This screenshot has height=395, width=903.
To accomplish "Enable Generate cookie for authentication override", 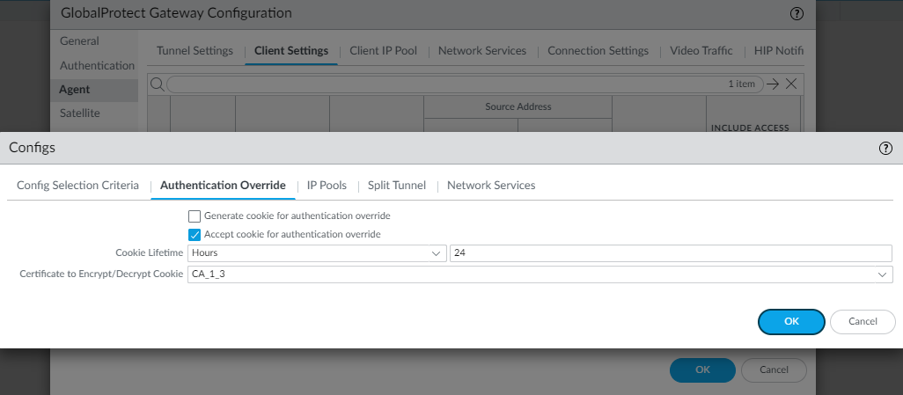I will 195,216.
